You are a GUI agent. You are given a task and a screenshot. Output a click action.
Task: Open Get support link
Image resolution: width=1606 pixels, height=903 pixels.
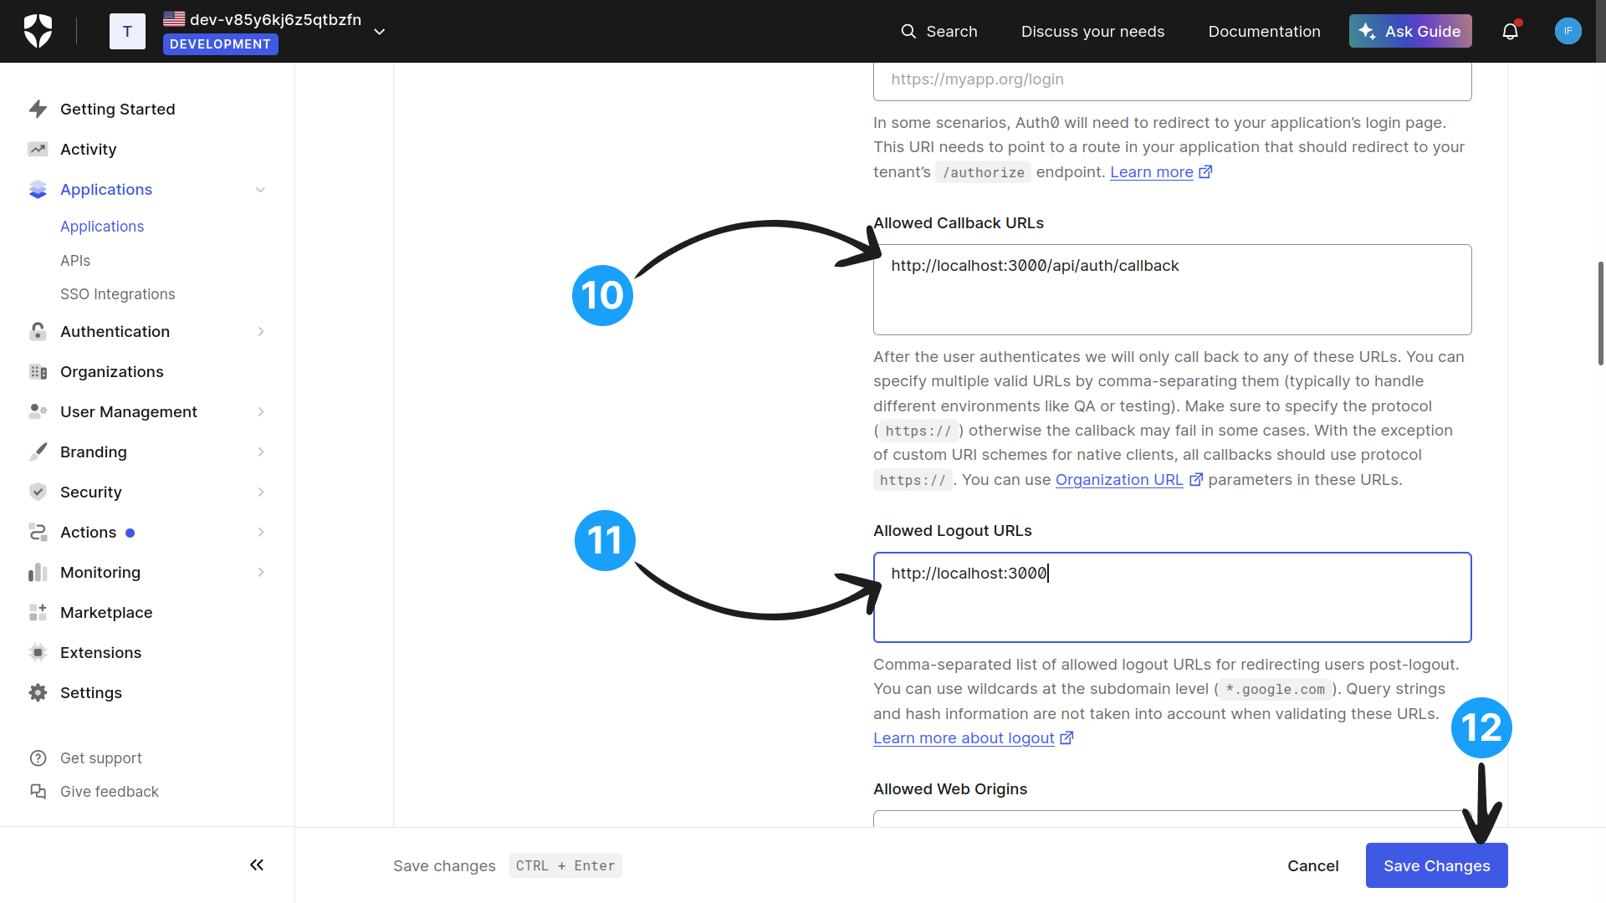pyautogui.click(x=100, y=758)
